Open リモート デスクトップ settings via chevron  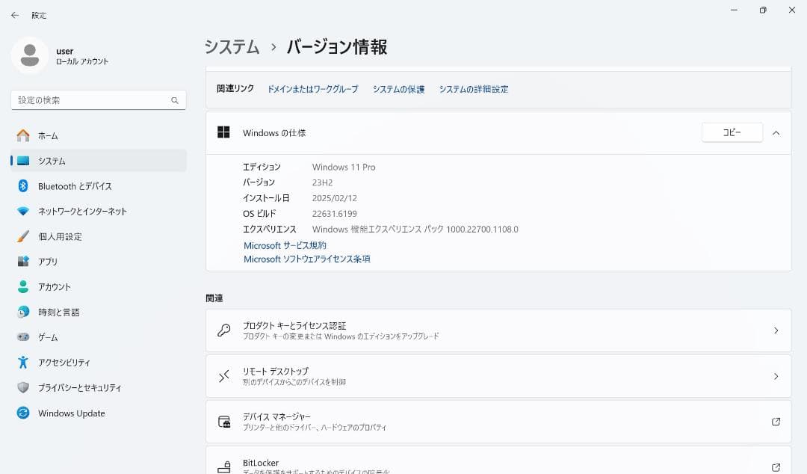tap(776, 375)
